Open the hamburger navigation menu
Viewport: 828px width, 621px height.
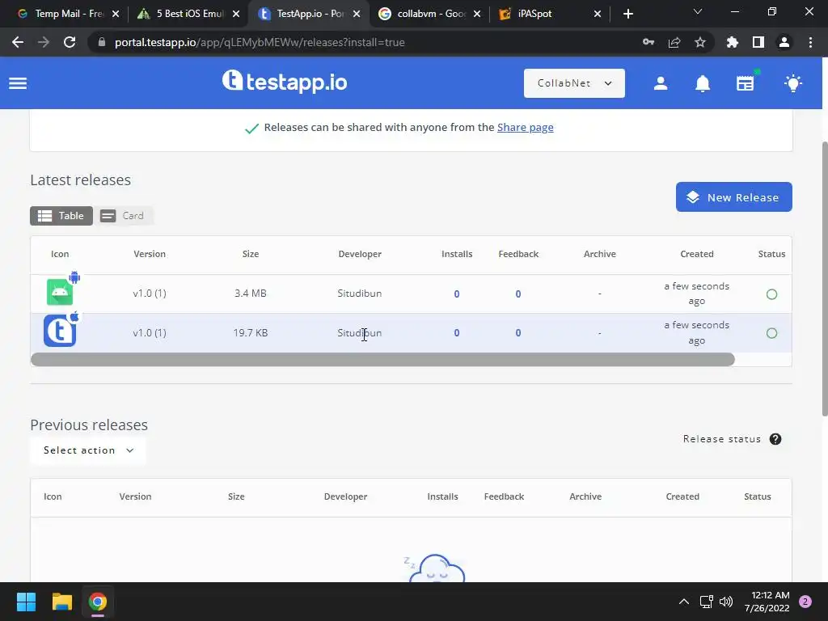tap(18, 83)
